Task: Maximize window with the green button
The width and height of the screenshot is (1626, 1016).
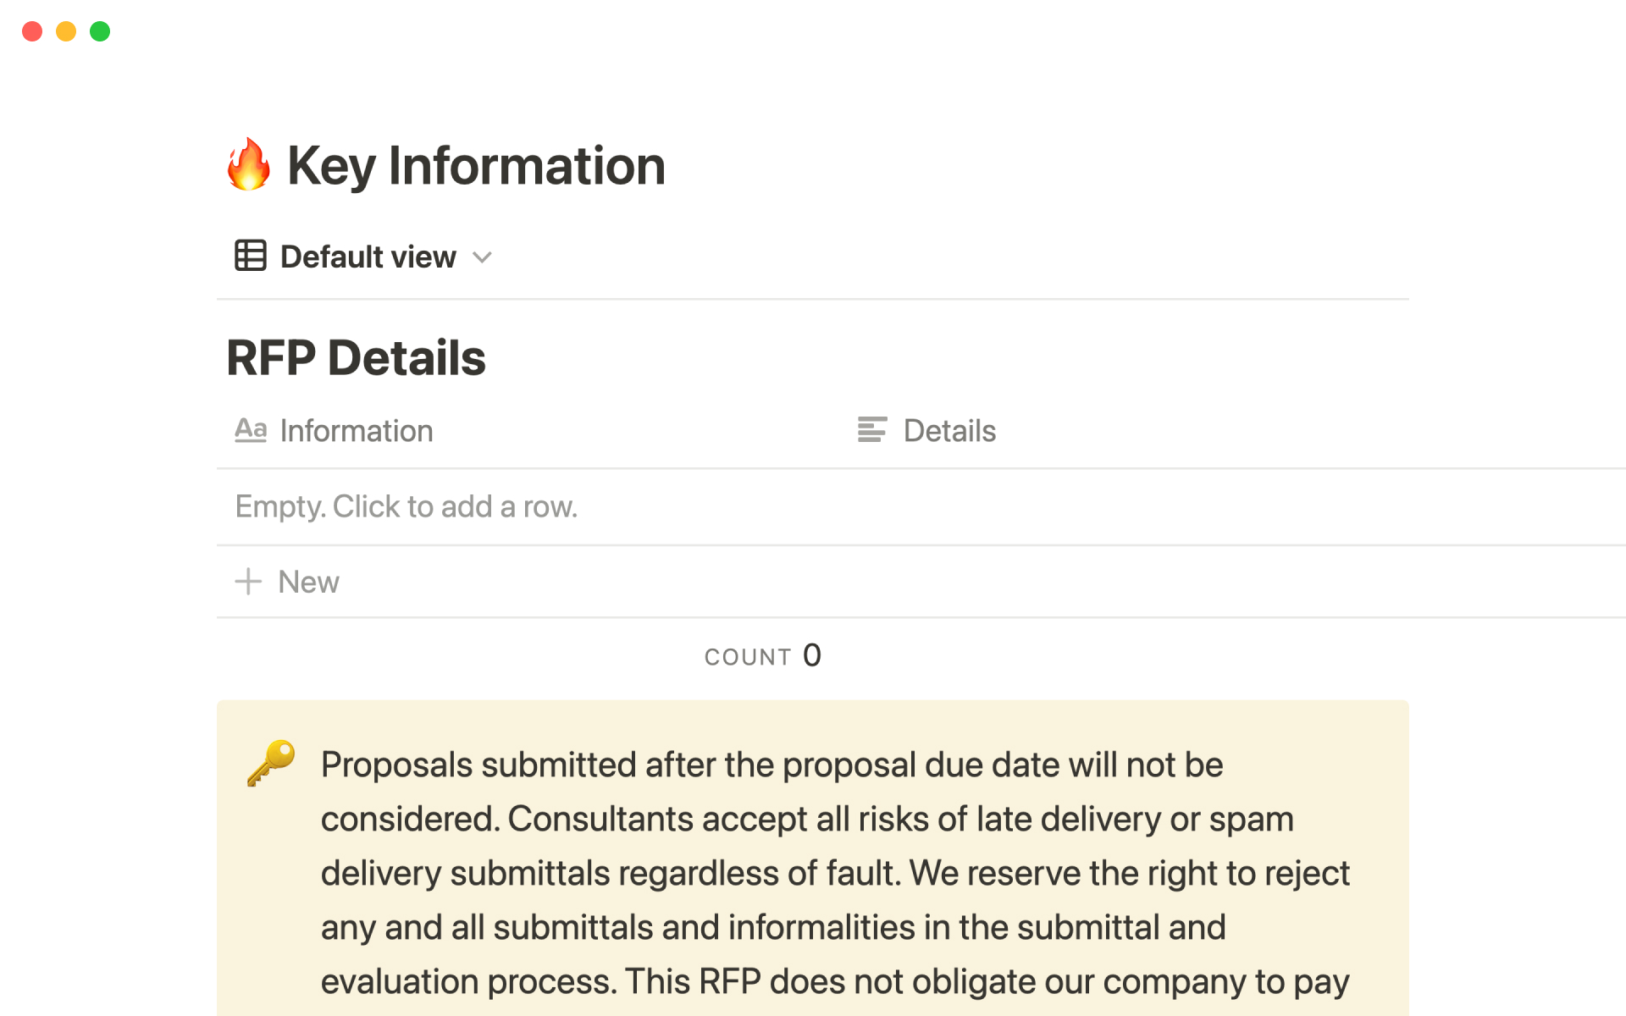Action: pyautogui.click(x=100, y=31)
